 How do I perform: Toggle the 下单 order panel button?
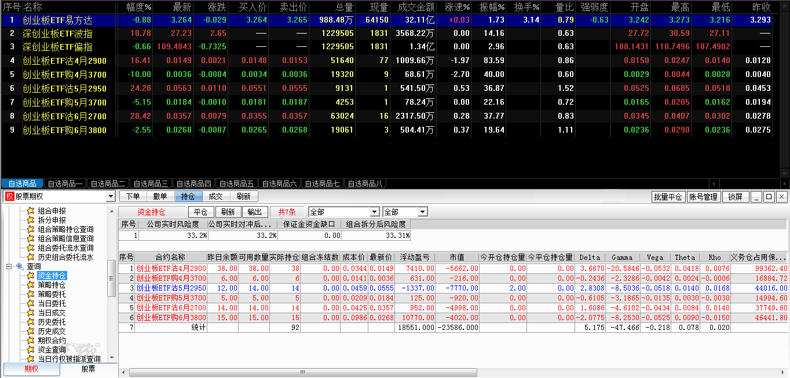pos(133,197)
